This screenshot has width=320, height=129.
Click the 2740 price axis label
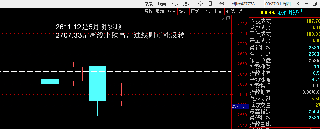click(242, 23)
